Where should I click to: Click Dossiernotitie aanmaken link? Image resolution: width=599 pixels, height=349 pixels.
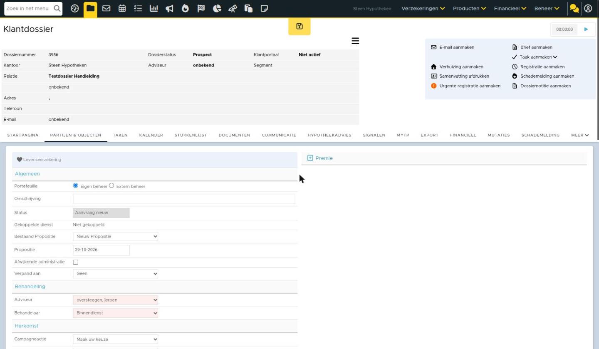point(542,86)
